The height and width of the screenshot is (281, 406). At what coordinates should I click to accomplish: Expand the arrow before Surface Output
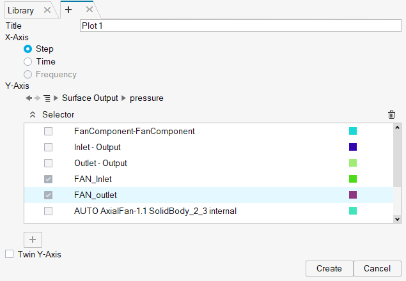[x=56, y=98]
